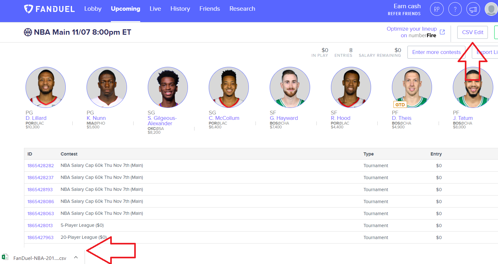Click the $0 Salary Remaining value
This screenshot has width=498, height=264.
click(x=398, y=50)
